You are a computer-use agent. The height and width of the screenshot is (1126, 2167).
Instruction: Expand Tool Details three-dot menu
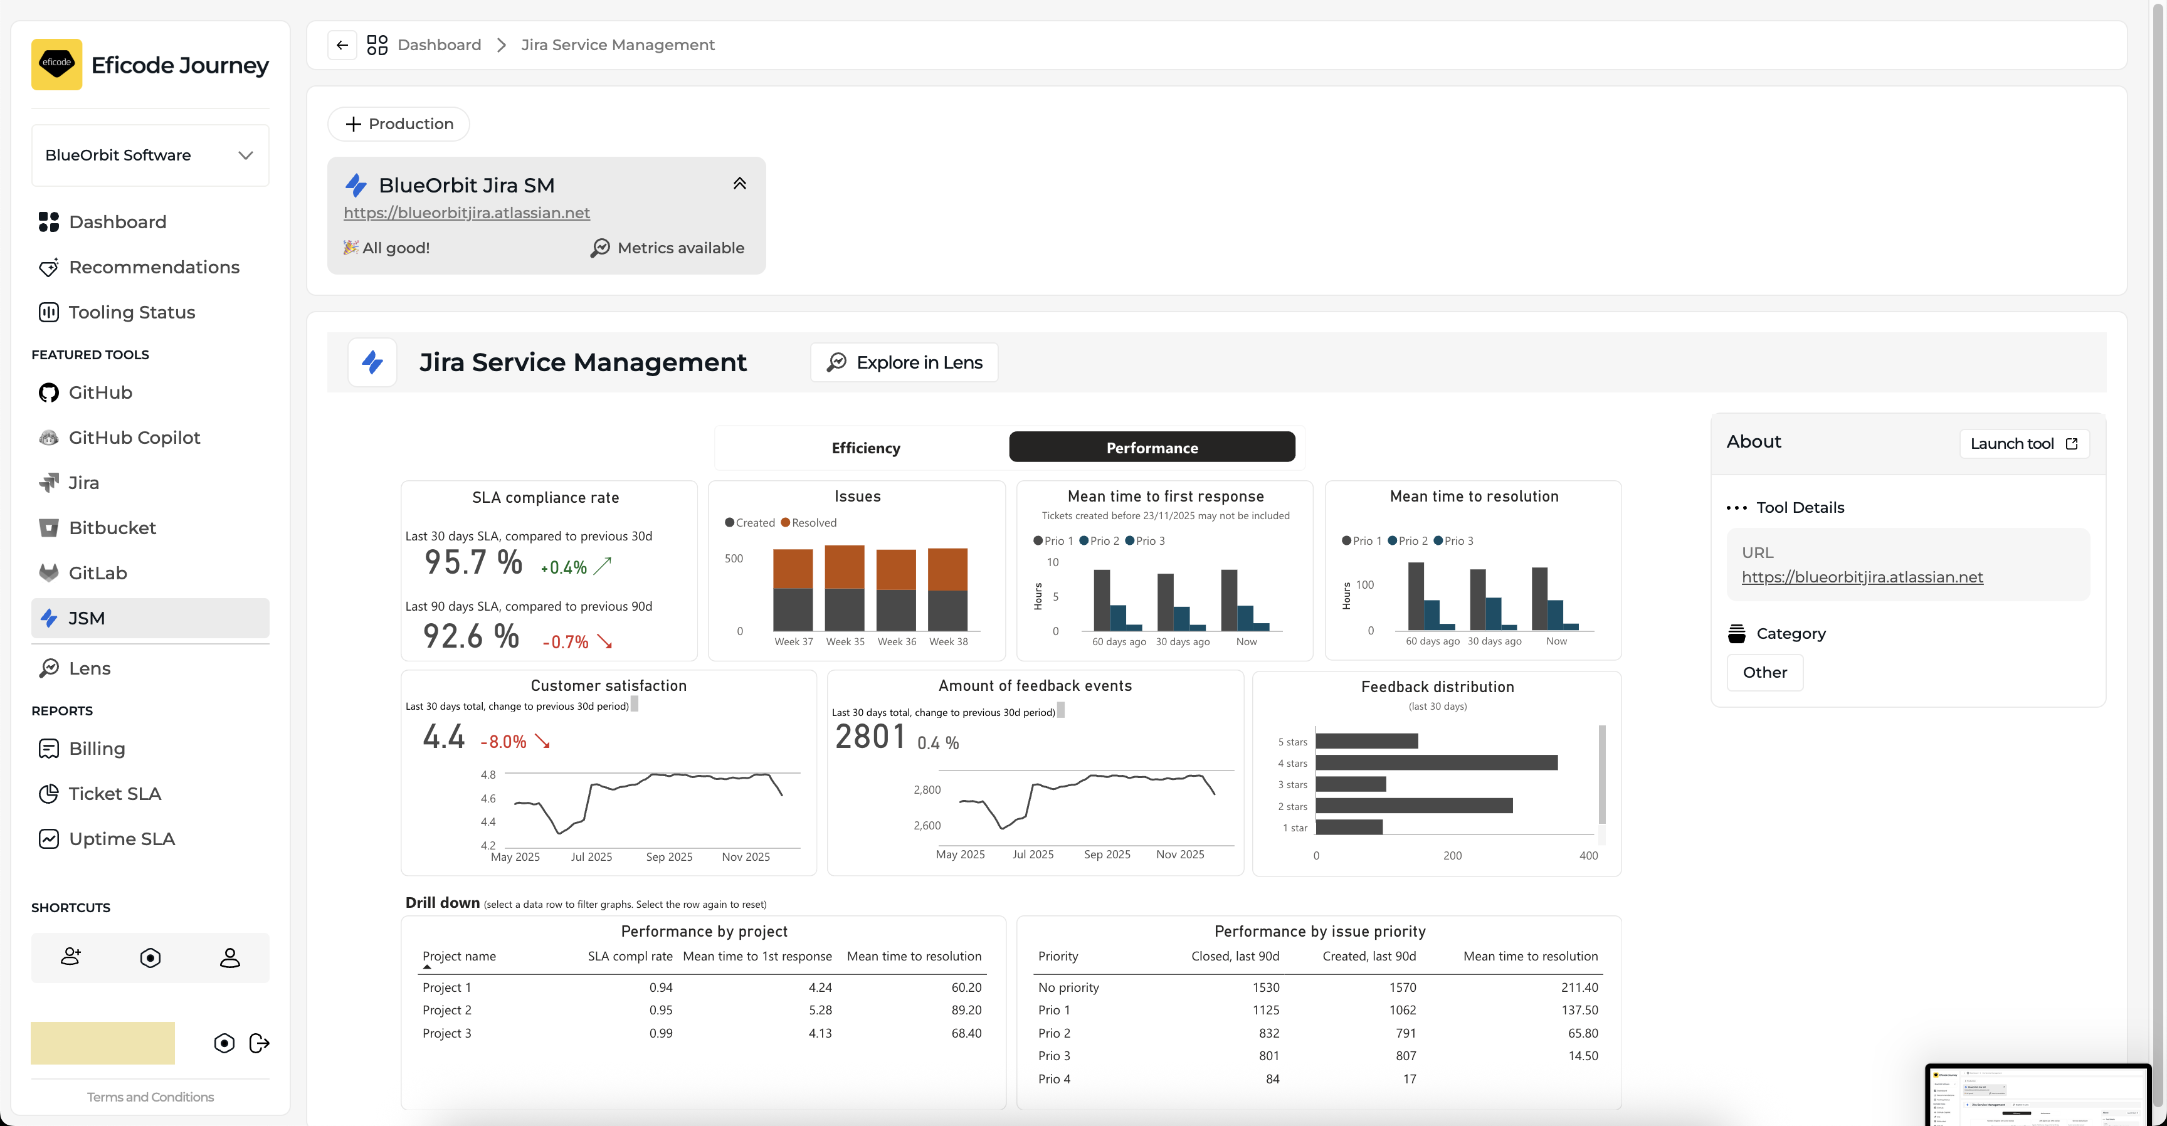pyautogui.click(x=1736, y=508)
